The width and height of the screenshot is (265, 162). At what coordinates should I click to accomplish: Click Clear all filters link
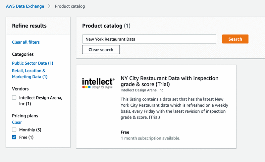point(26,42)
